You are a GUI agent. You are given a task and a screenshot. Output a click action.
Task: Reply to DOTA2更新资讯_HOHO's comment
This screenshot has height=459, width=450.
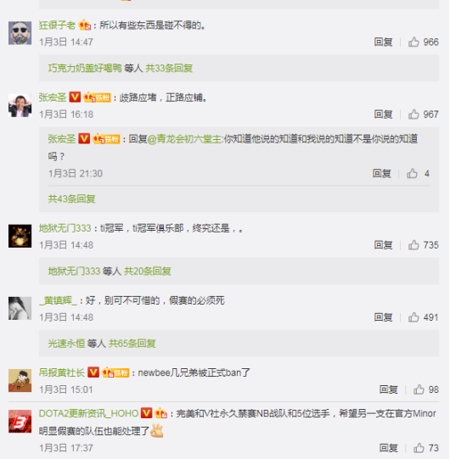click(389, 448)
